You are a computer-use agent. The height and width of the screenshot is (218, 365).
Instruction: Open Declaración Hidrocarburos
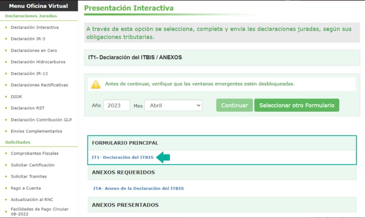[x=38, y=62]
